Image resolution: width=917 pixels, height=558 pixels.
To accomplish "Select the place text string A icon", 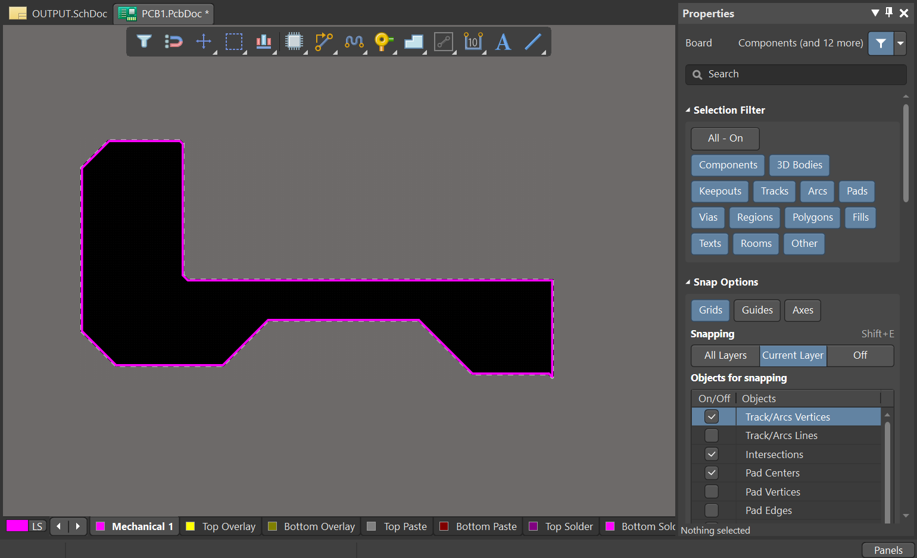I will tap(503, 42).
